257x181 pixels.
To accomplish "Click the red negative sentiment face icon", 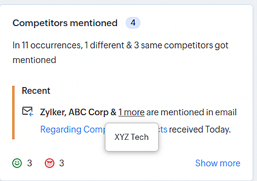I will pyautogui.click(x=50, y=163).
